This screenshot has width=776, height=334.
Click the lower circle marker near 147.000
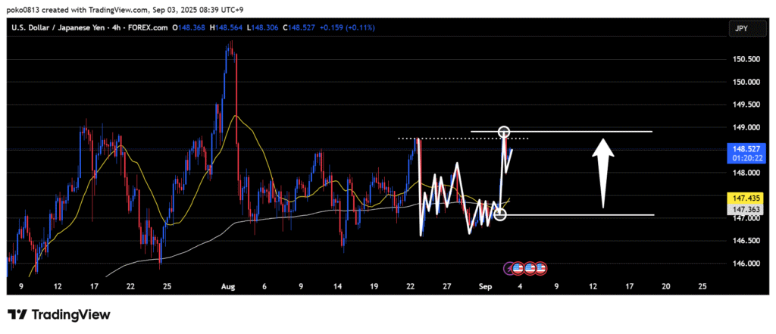[500, 215]
